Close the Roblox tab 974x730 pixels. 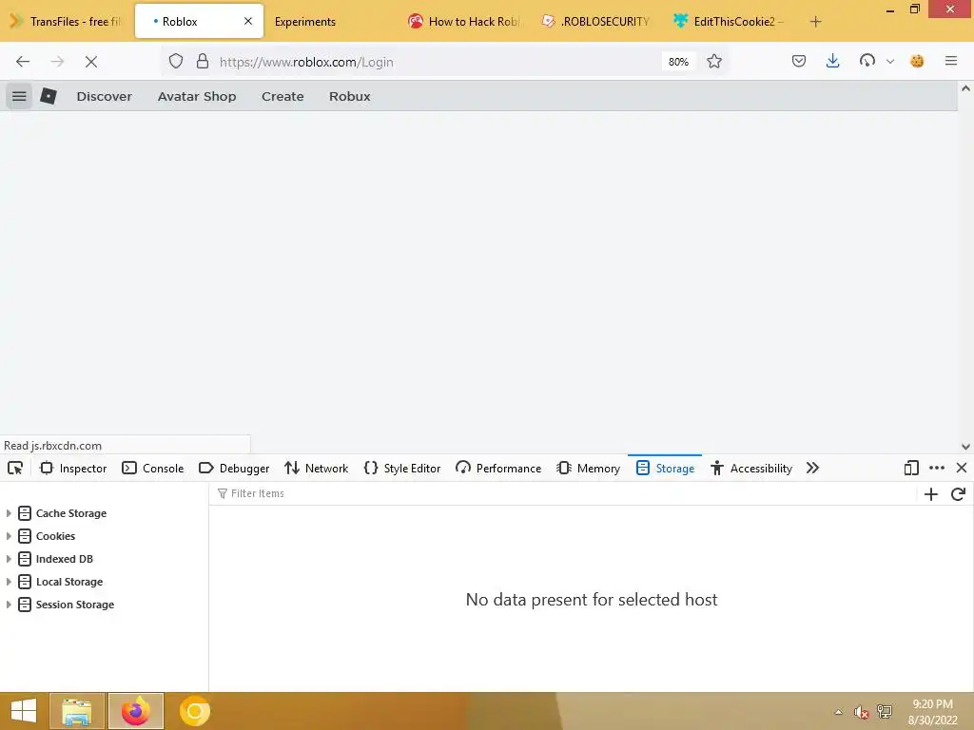pos(248,21)
